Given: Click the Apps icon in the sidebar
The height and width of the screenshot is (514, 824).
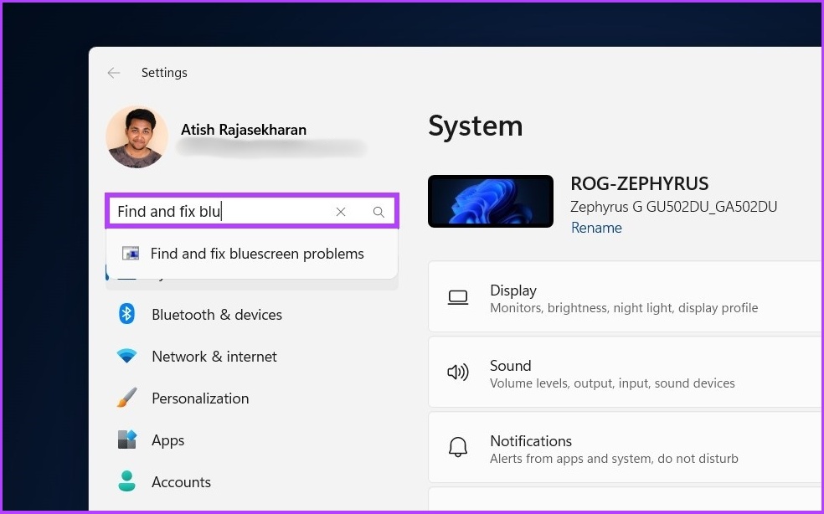Looking at the screenshot, I should [x=126, y=439].
